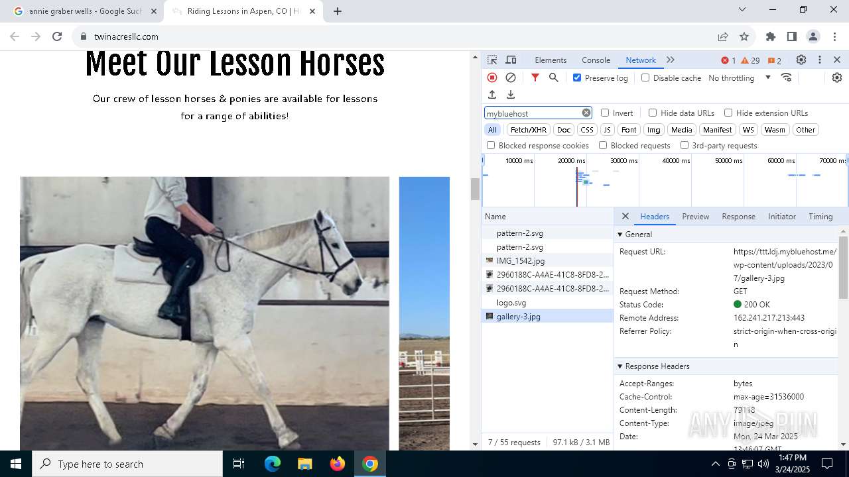This screenshot has height=477, width=849.
Task: Open DevTools settings gear
Action: [801, 60]
